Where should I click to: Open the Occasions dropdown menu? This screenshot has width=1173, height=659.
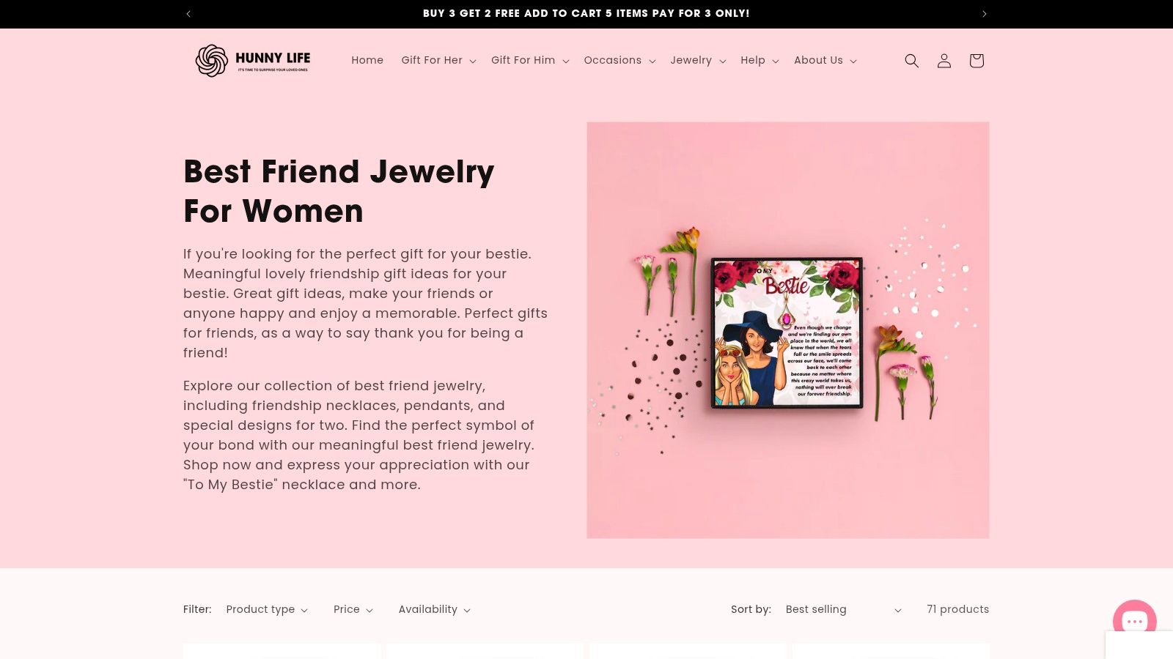pyautogui.click(x=619, y=61)
